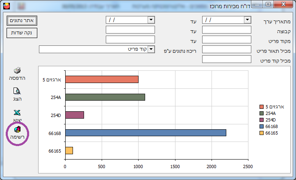296x180 pixels.
Task: Expand the עד end-date dropdown arrow
Action: coord(150,20)
